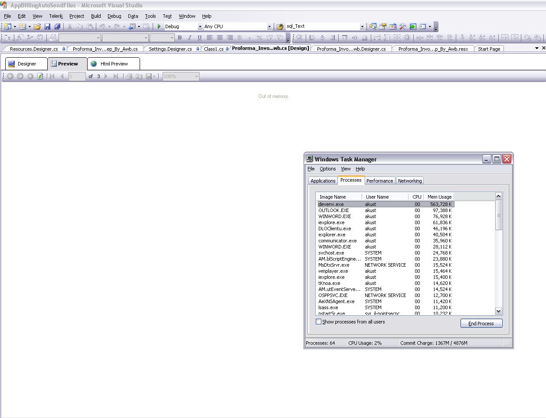
Task: Open the Debug configuration dropdown
Action: [x=200, y=26]
